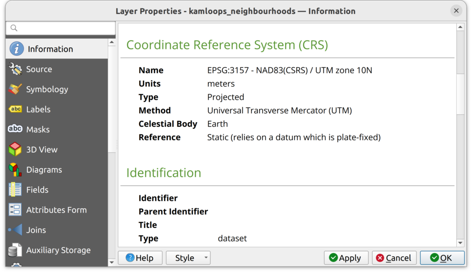Open the Information page icon
Image resolution: width=472 pixels, height=272 pixels.
pyautogui.click(x=17, y=49)
